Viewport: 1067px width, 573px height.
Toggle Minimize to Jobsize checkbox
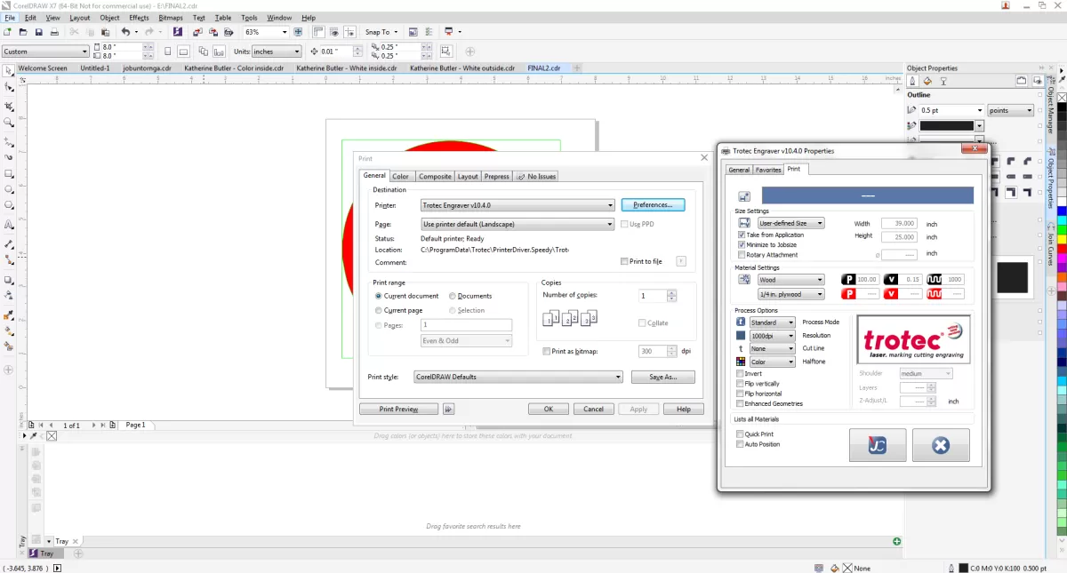pyautogui.click(x=742, y=245)
